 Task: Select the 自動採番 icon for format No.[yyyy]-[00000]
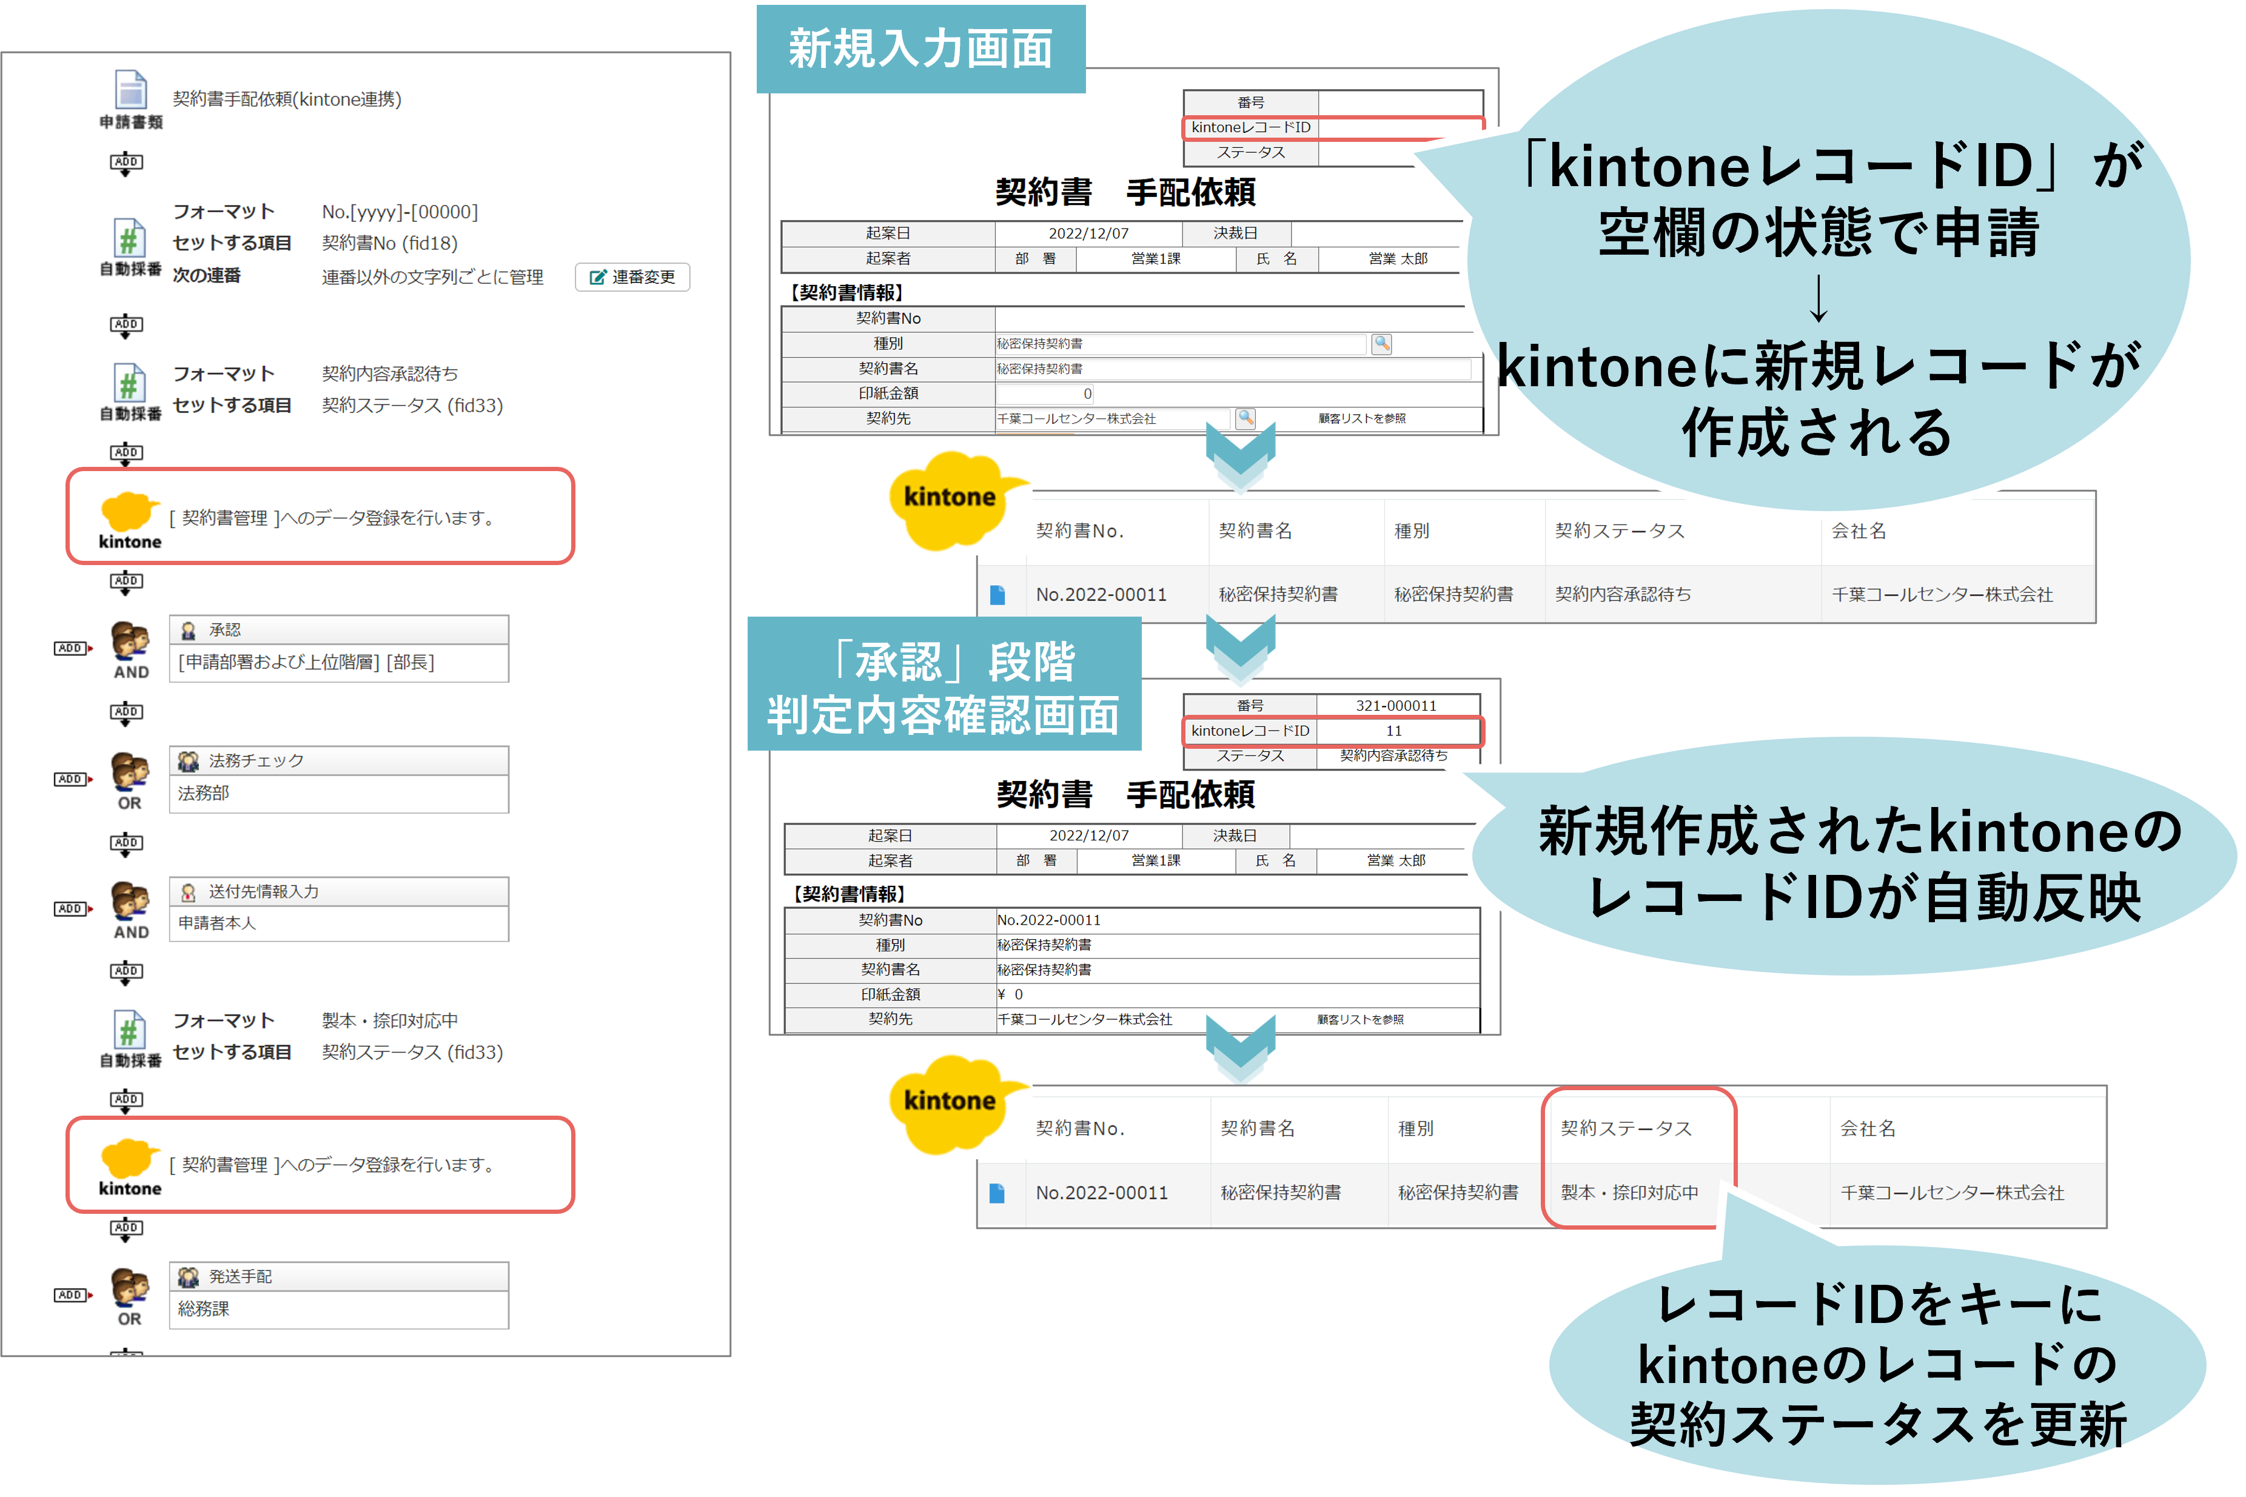[130, 238]
